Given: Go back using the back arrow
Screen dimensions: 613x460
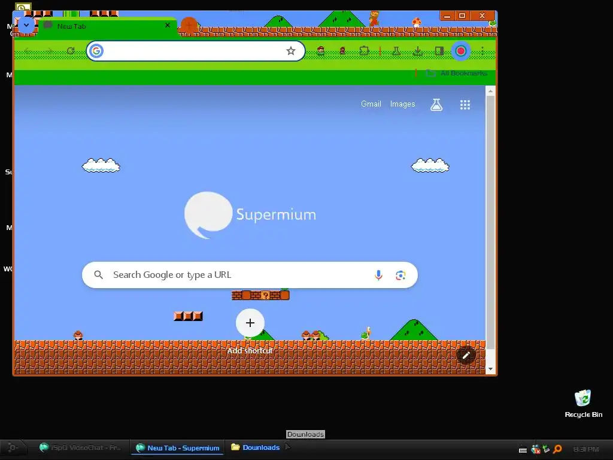Looking at the screenshot, I should coord(28,51).
